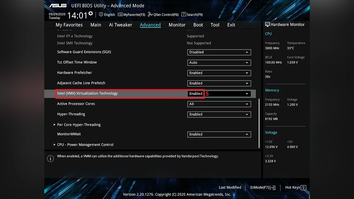Select the Hardware Prefetcher label

click(74, 73)
